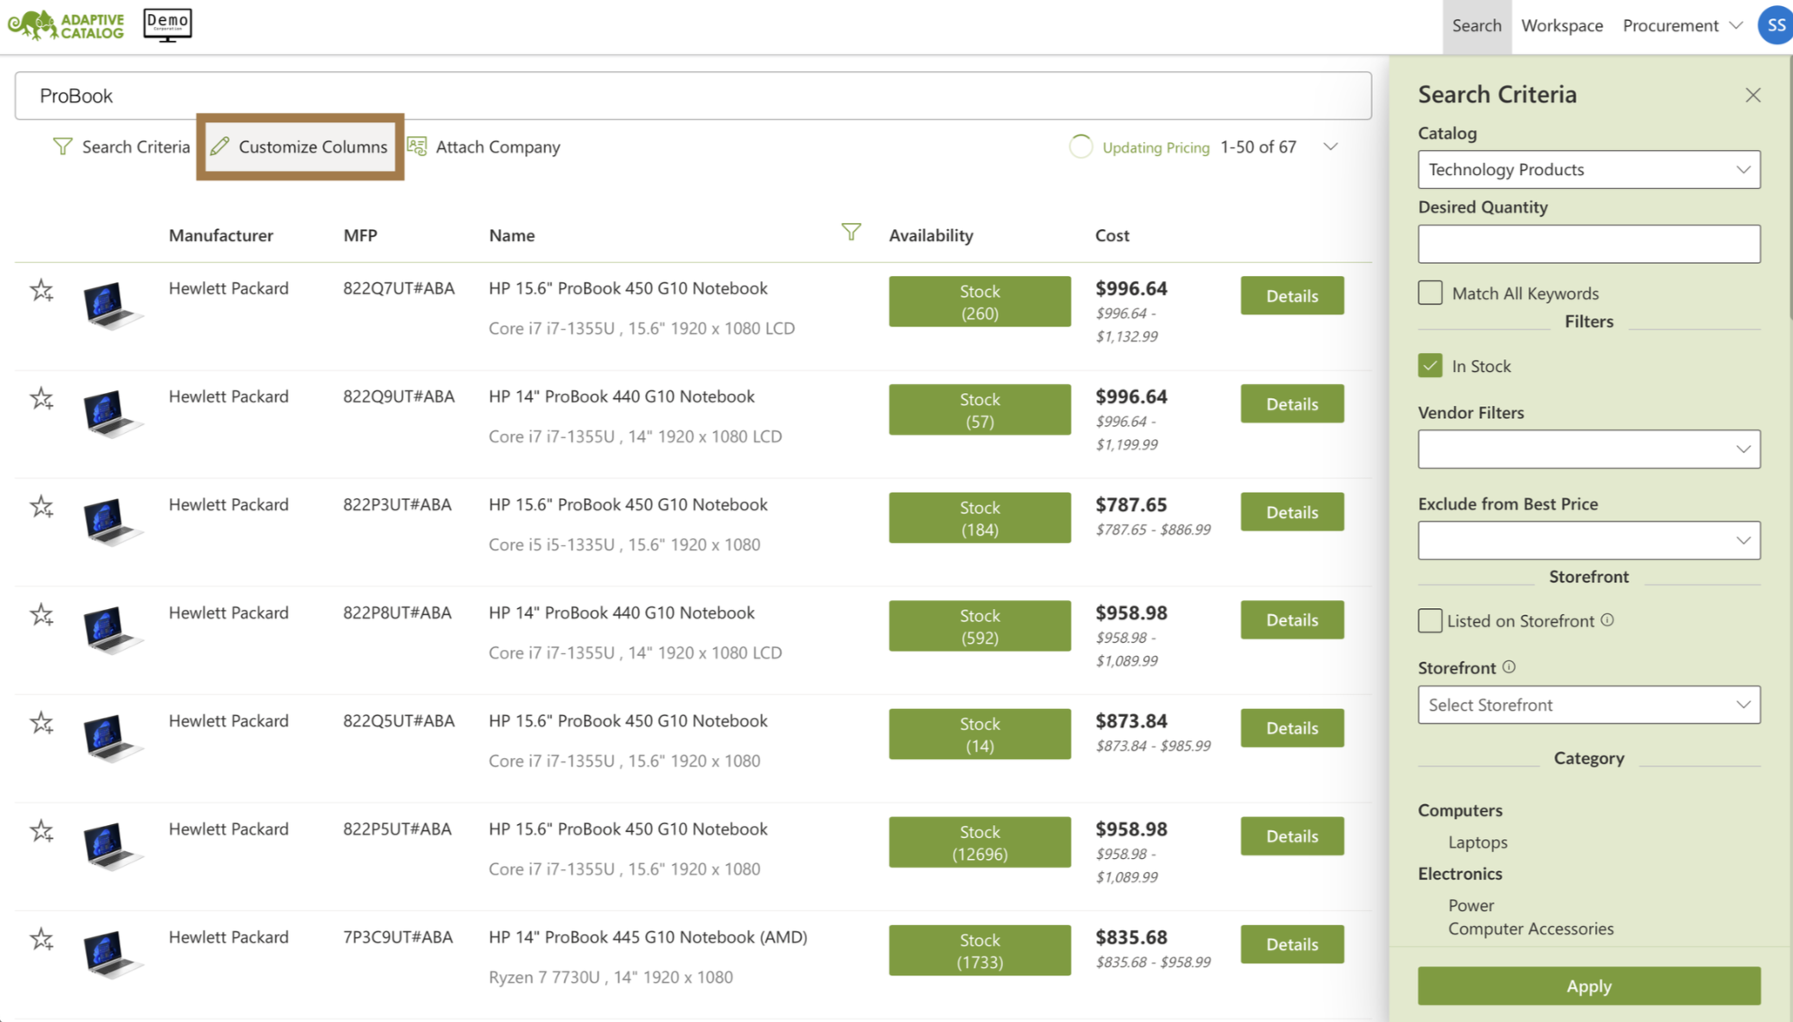The image size is (1793, 1022).
Task: Open Details for the $873.84 product
Action: click(x=1291, y=728)
